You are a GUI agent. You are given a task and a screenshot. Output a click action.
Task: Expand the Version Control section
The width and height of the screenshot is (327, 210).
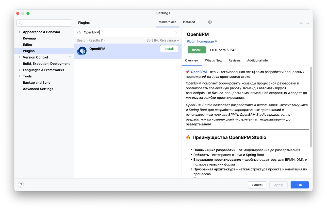coord(20,57)
